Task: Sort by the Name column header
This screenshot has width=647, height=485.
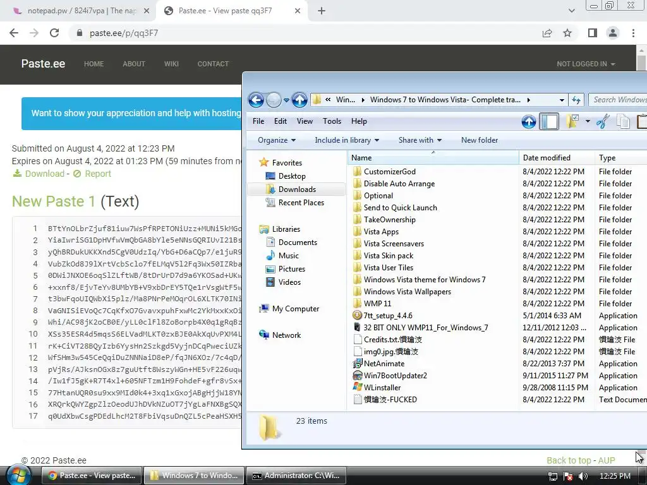Action: click(x=433, y=157)
